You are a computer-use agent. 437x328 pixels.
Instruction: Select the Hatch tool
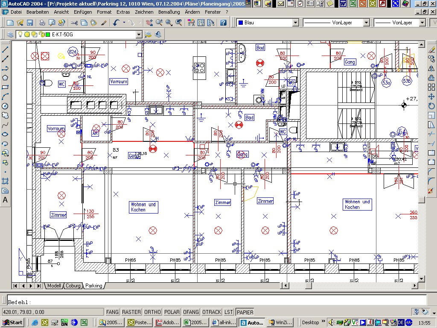pyautogui.click(x=5, y=181)
